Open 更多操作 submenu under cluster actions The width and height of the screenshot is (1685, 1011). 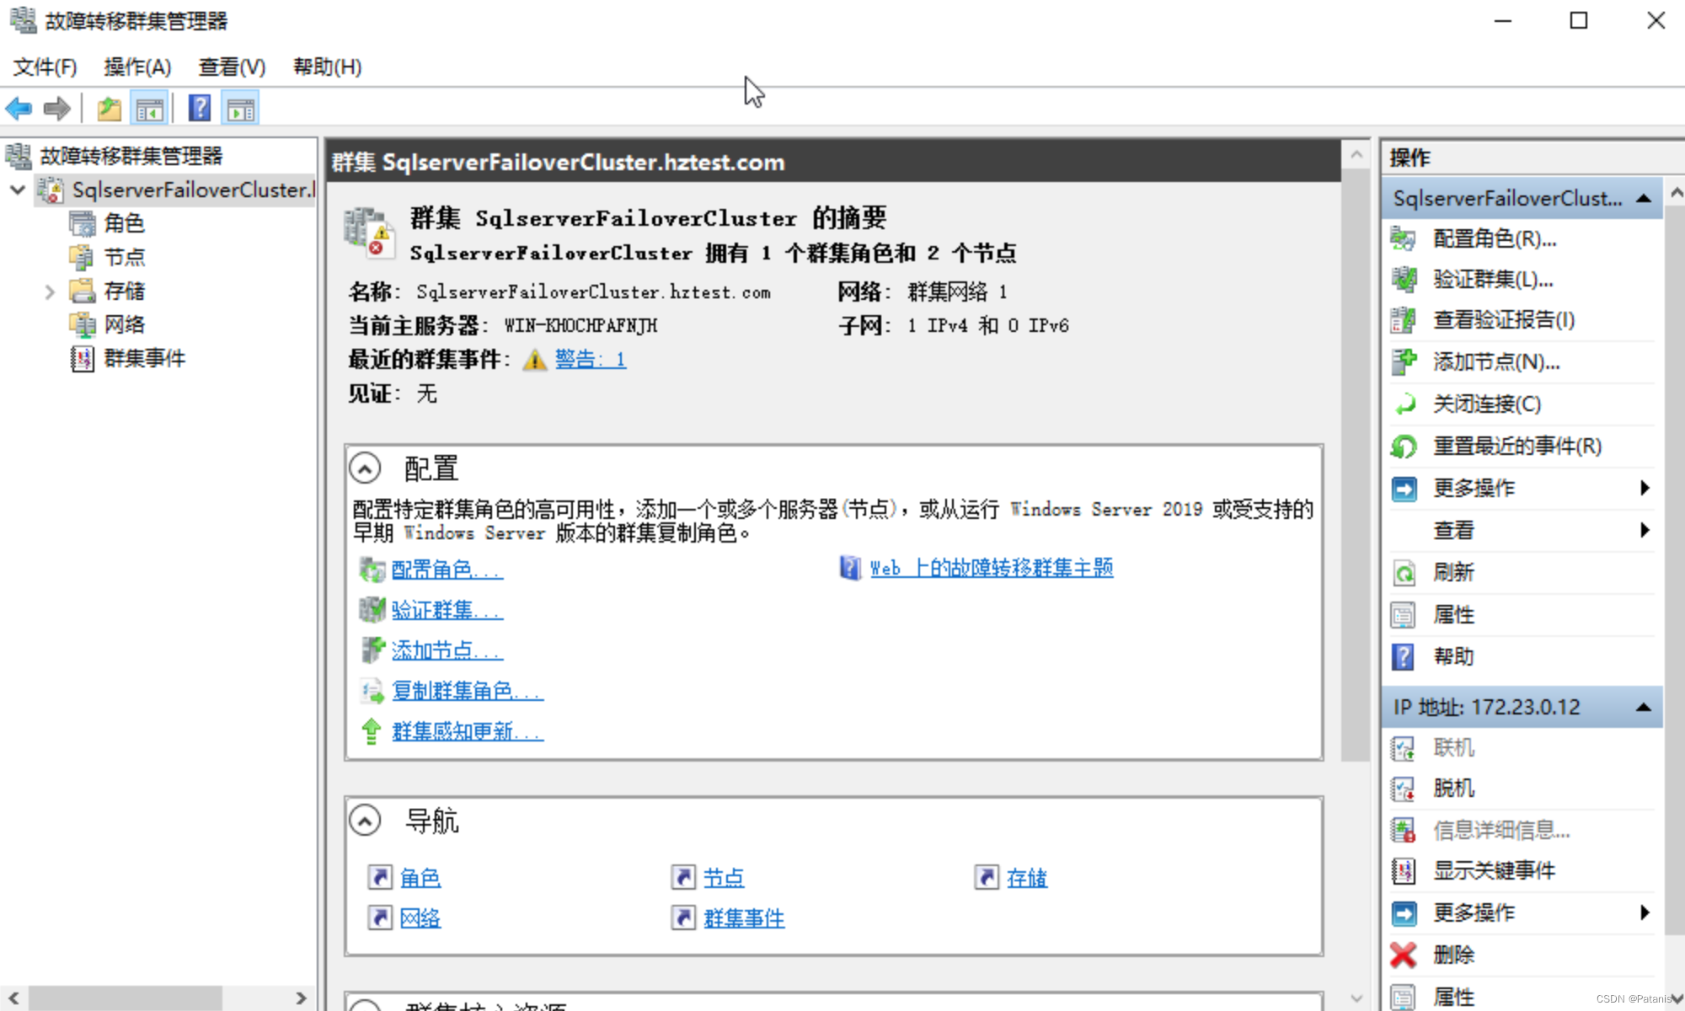(x=1522, y=489)
